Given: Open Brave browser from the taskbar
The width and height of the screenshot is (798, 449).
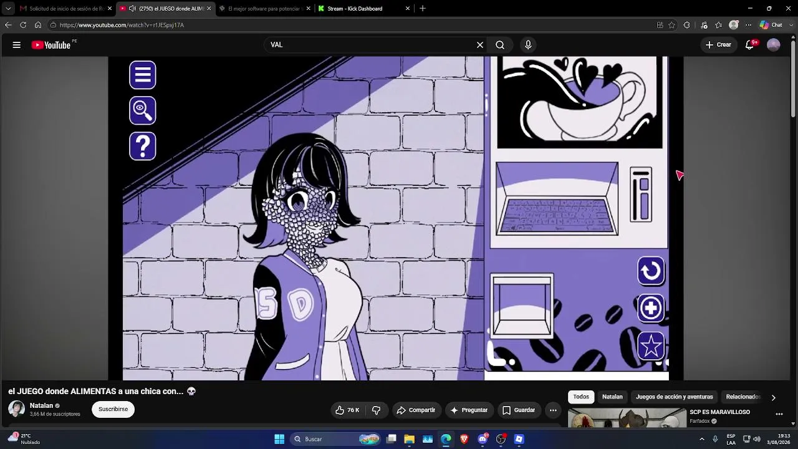Looking at the screenshot, I should coord(464,439).
